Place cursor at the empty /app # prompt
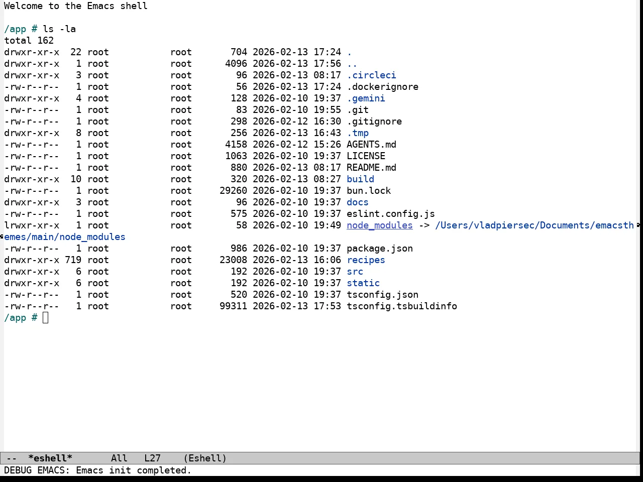Screen dimensions: 643x482 click(46, 318)
